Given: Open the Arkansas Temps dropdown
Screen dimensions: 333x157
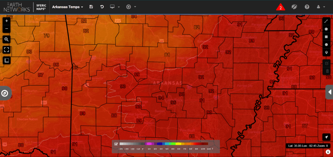Looking at the screenshot, I should 68,7.
